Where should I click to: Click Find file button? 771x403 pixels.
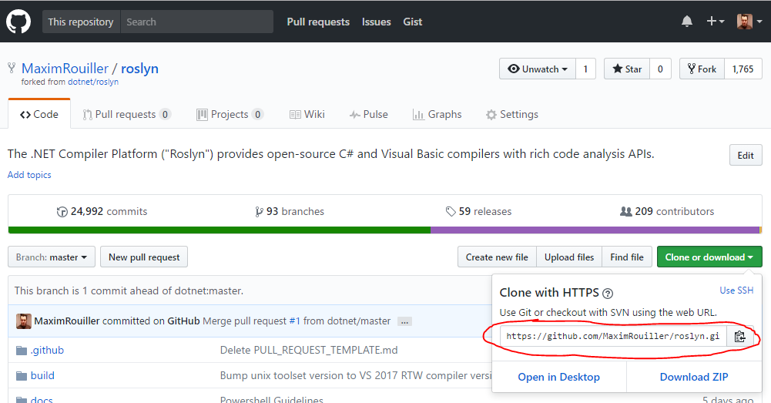pyautogui.click(x=627, y=257)
